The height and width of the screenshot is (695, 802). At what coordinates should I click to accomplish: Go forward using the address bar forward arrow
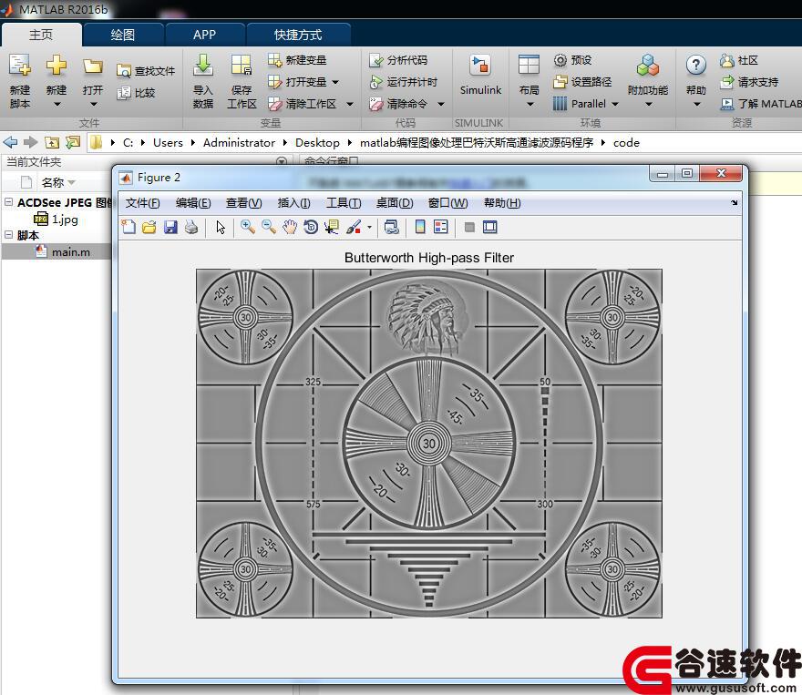31,142
